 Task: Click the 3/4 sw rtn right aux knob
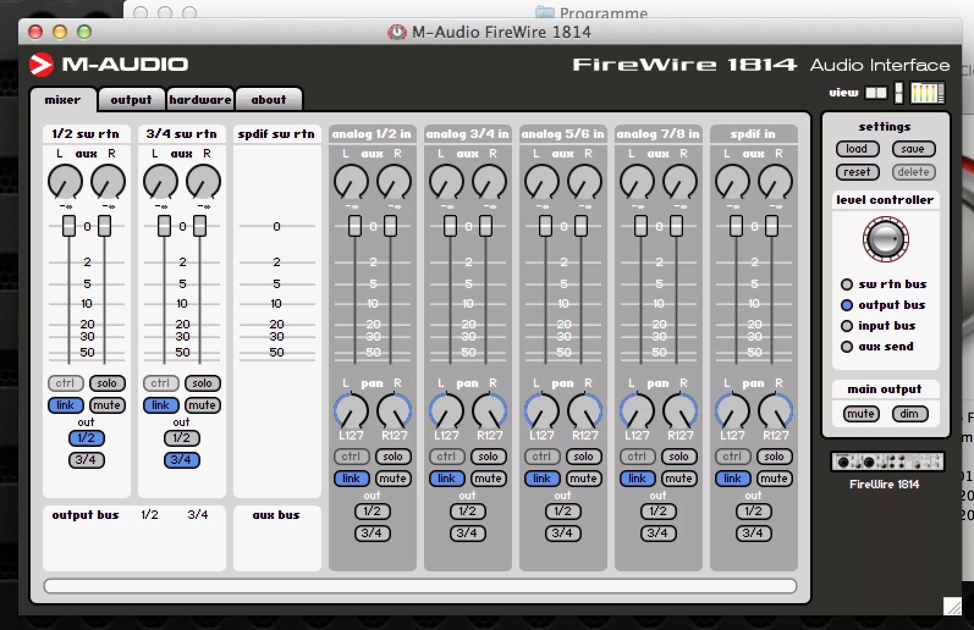203,182
